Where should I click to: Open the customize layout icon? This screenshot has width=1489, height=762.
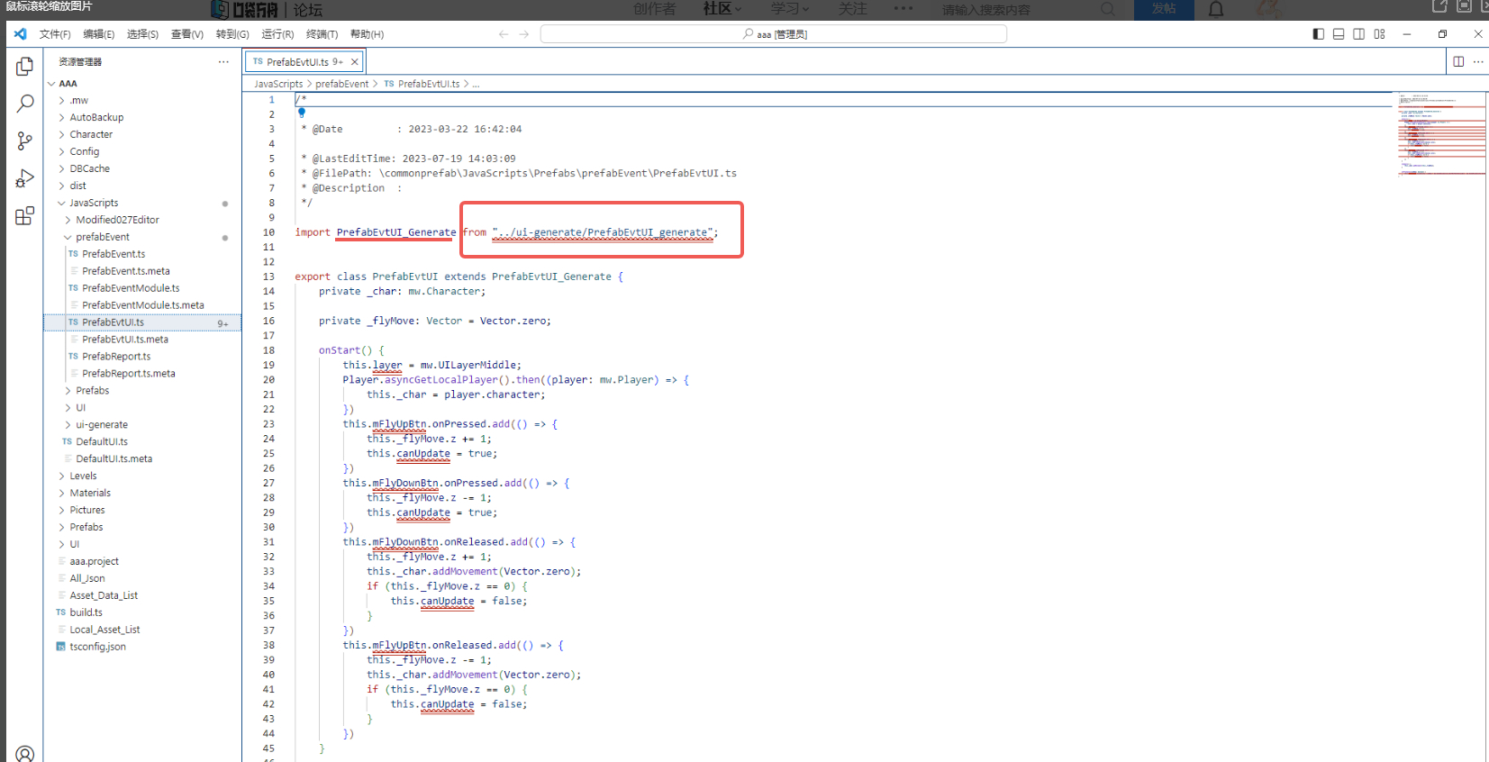[1379, 34]
